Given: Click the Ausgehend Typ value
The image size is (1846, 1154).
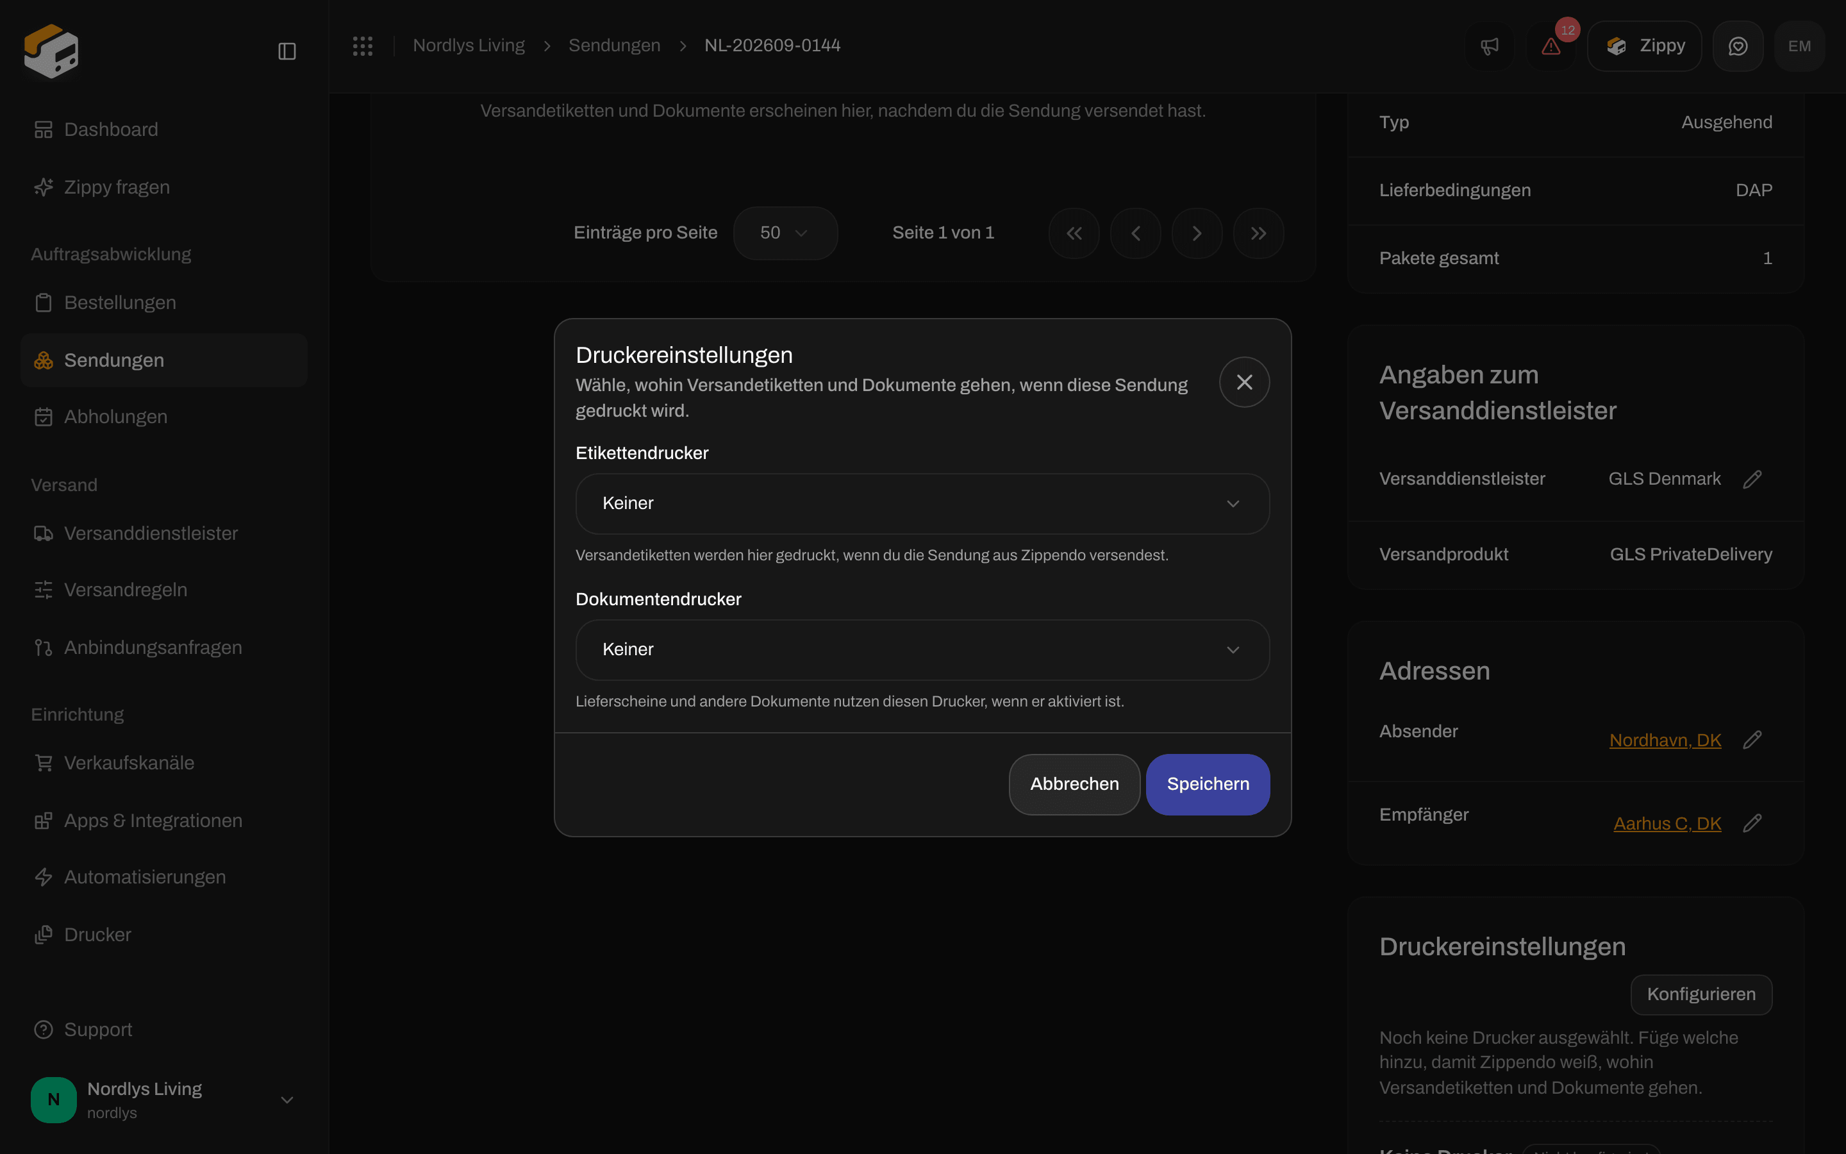Looking at the screenshot, I should [x=1726, y=123].
